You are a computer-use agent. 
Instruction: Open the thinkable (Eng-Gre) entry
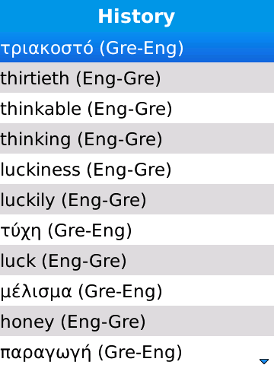tap(137, 108)
